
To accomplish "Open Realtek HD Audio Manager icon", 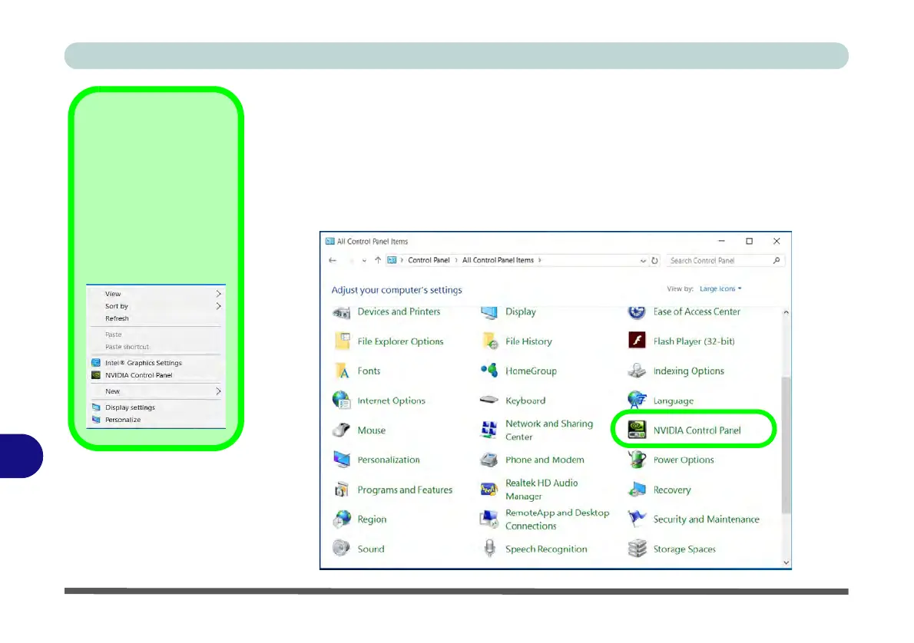I will click(489, 490).
